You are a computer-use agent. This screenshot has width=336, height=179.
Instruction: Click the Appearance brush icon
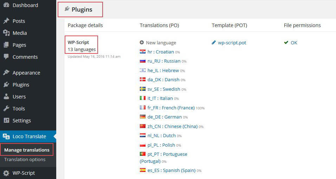(x=6, y=72)
